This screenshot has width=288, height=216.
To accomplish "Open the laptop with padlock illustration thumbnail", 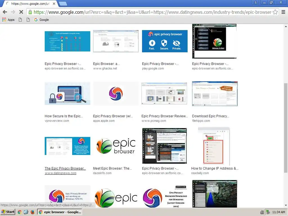I will [x=67, y=93].
